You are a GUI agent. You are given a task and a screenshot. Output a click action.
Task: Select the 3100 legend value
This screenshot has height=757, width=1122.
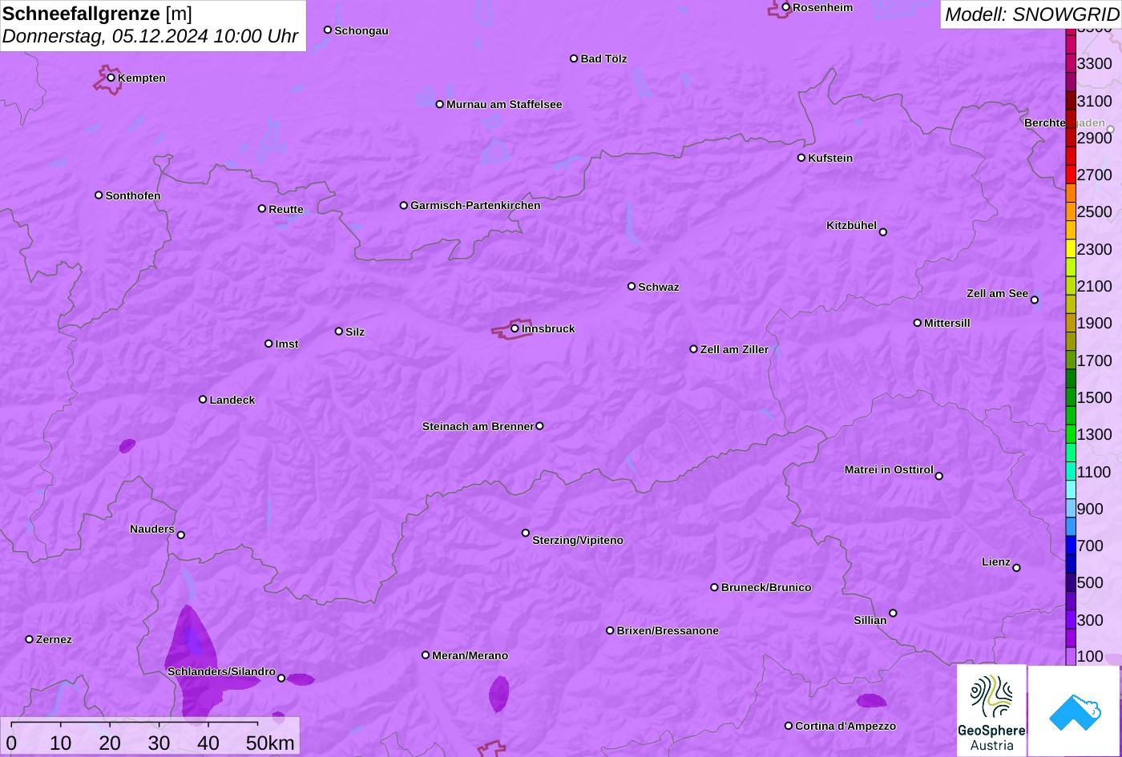(x=1095, y=101)
